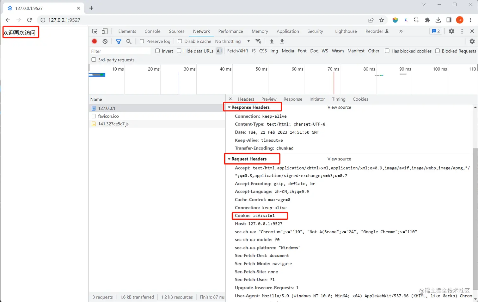Select the 127.0.0.1 request row
This screenshot has width=478, height=302.
[x=157, y=108]
